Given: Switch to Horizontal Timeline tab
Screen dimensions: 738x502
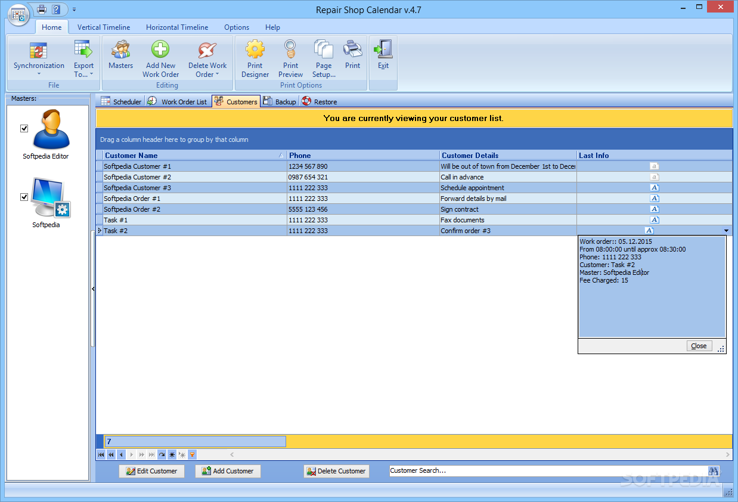Looking at the screenshot, I should click(x=177, y=27).
